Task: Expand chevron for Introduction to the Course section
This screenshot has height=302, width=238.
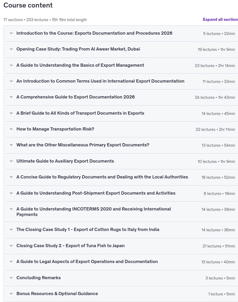Action: 11,33
